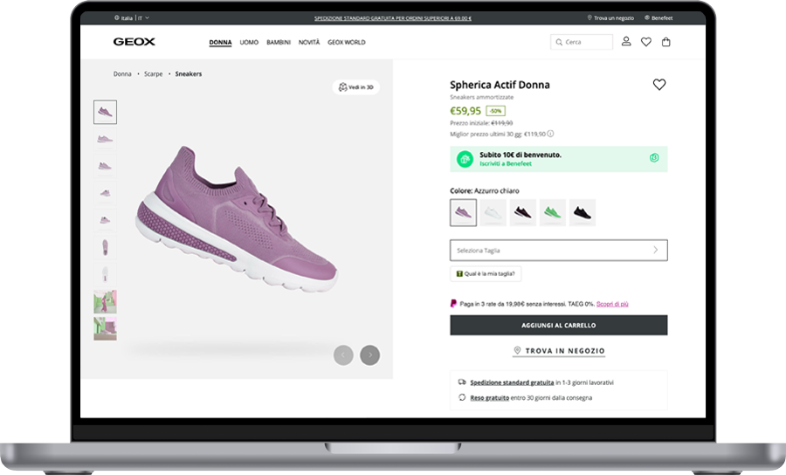Select the third shoe thumbnail
Screen dimensions: 786x475
point(106,166)
